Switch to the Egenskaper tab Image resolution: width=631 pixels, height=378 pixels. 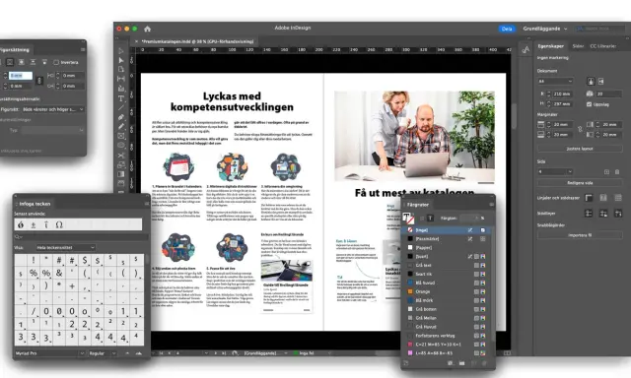click(550, 46)
